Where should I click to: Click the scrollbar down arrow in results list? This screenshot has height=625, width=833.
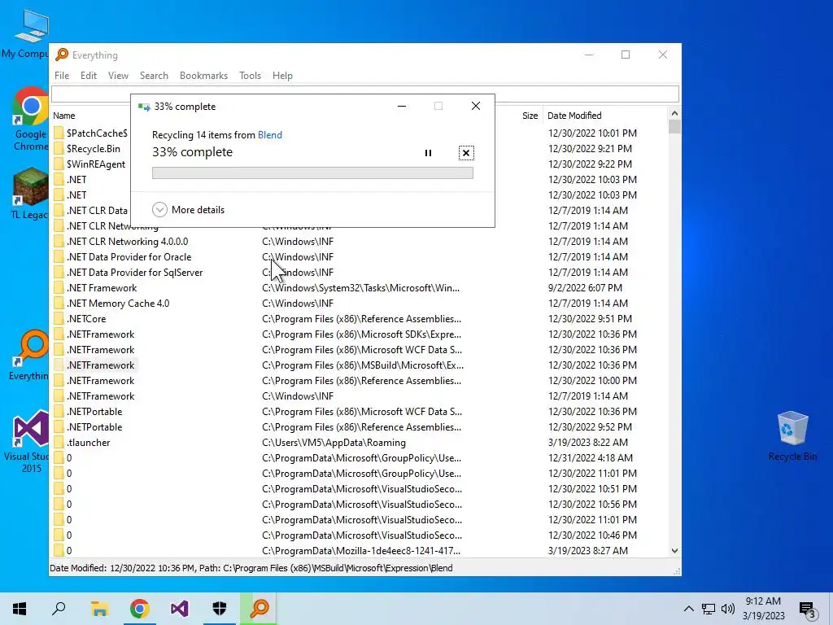674,551
